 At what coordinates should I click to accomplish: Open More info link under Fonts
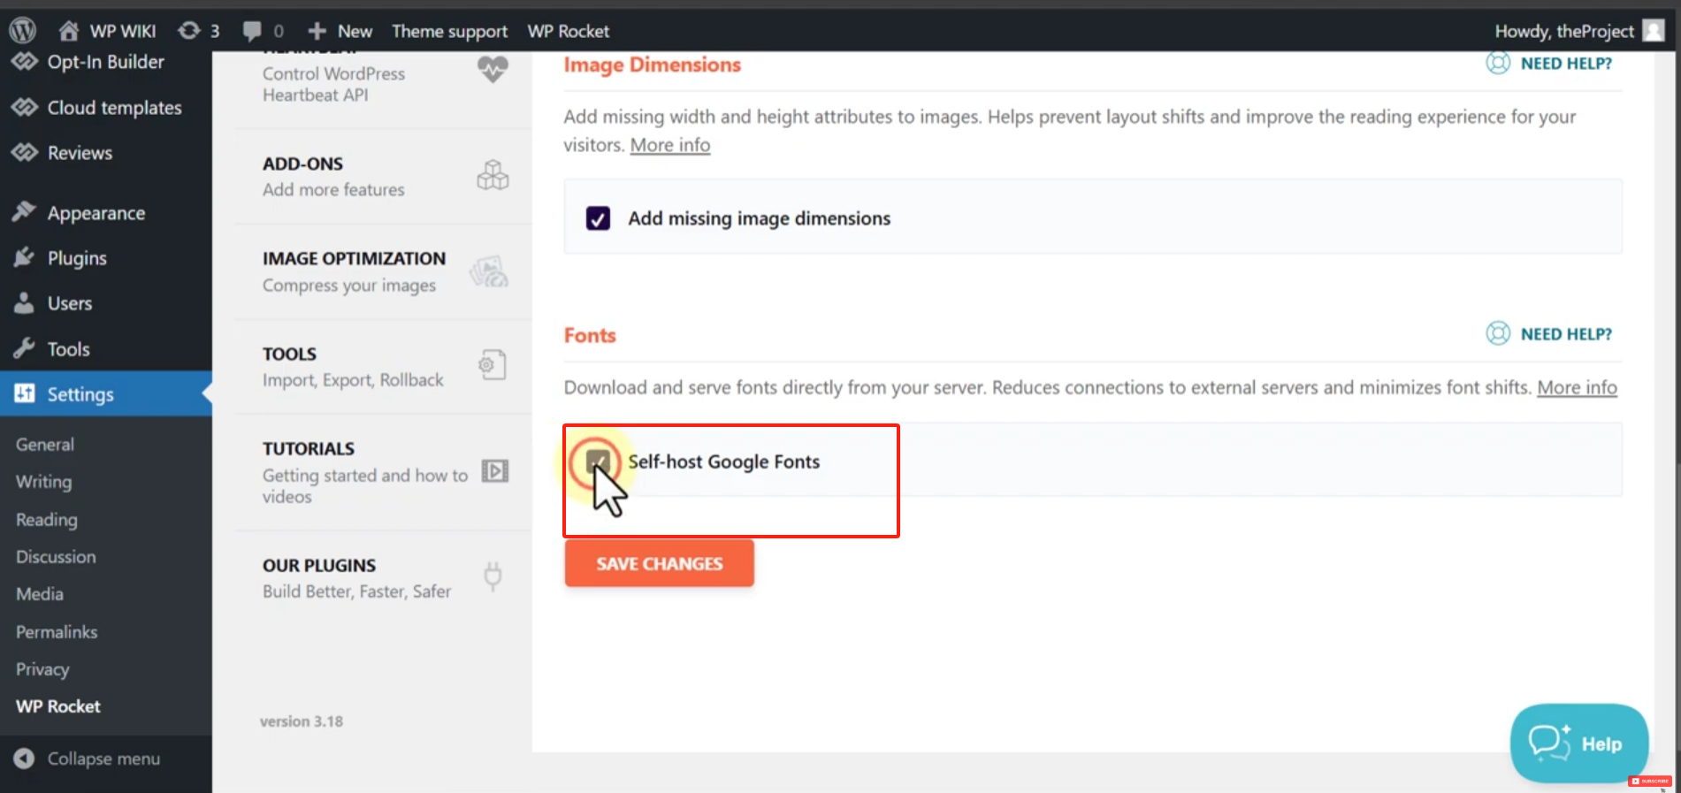tap(1577, 387)
